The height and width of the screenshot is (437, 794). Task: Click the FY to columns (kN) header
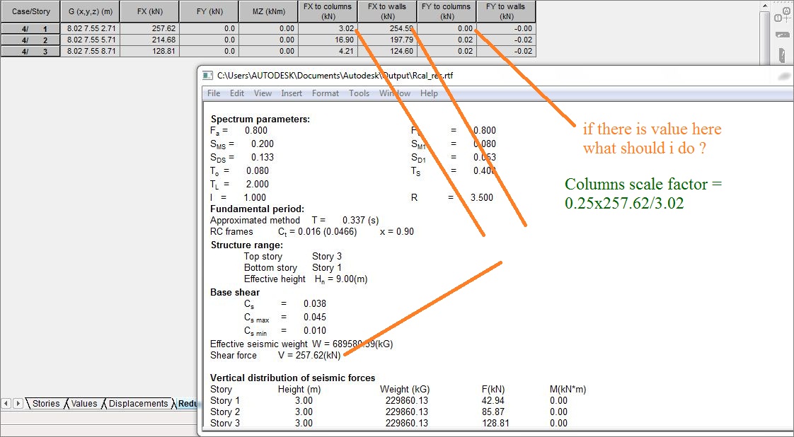447,11
